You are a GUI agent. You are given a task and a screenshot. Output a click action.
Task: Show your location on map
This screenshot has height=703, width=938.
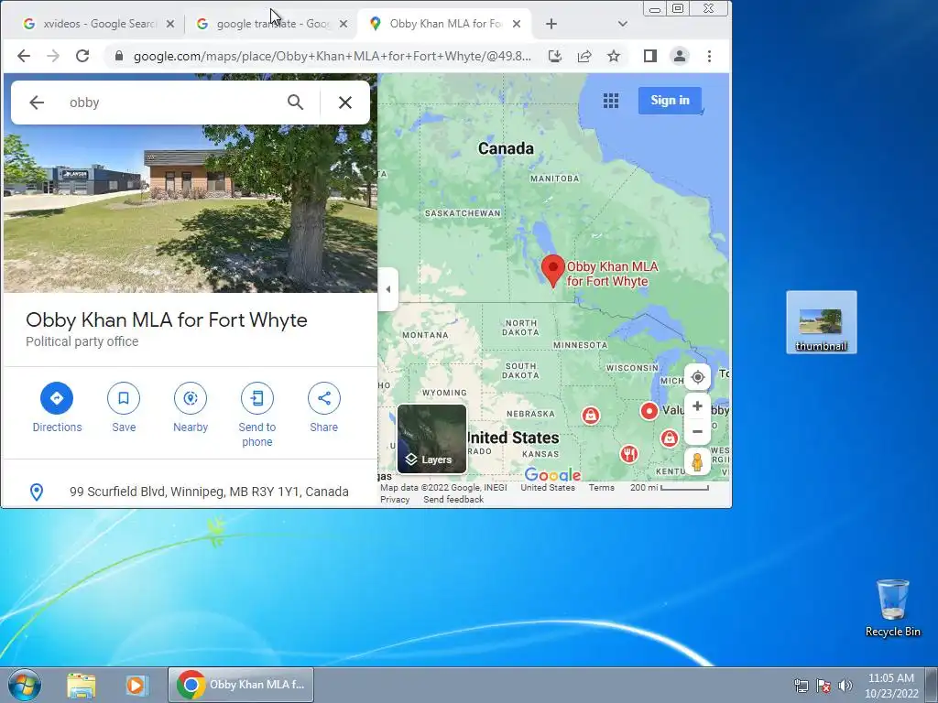[x=697, y=377]
